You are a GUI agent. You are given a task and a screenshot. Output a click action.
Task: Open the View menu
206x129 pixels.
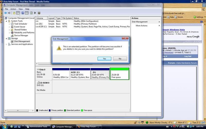point(21,9)
